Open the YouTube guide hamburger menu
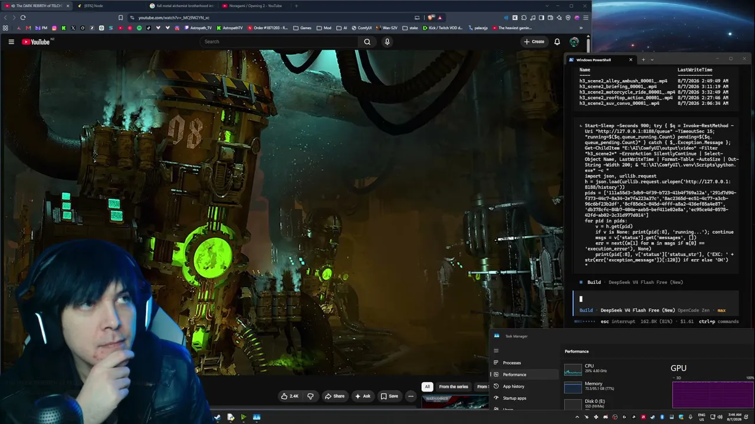The image size is (755, 424). point(11,42)
